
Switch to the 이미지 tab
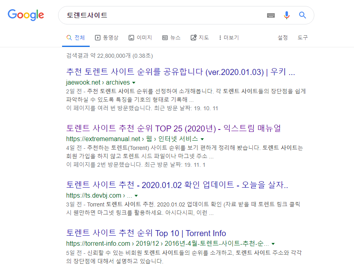click(140, 38)
